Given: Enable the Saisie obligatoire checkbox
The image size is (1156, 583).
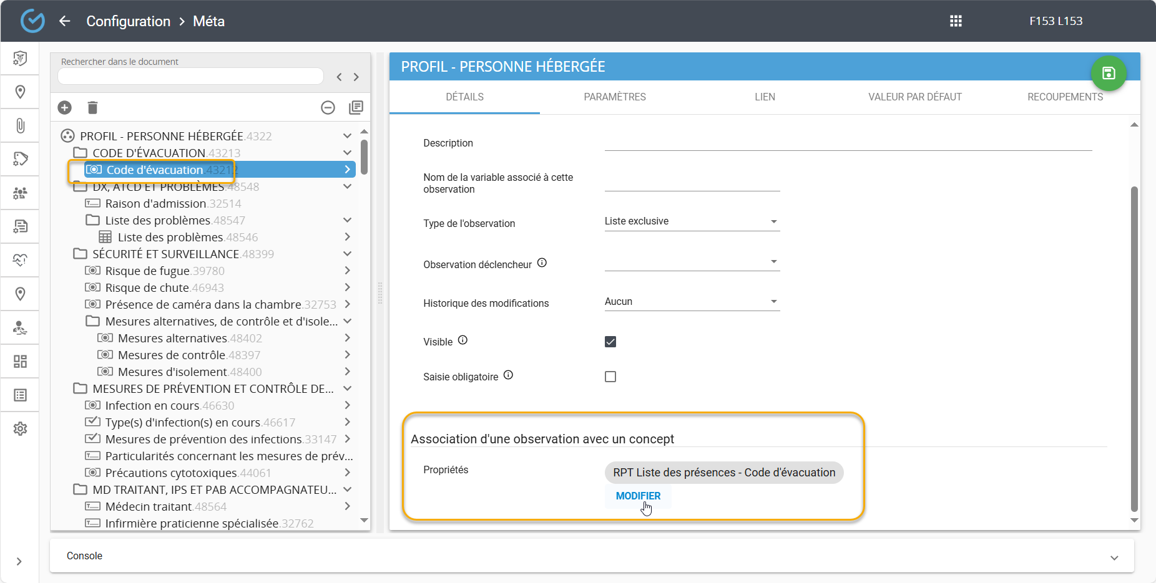Looking at the screenshot, I should coord(610,377).
